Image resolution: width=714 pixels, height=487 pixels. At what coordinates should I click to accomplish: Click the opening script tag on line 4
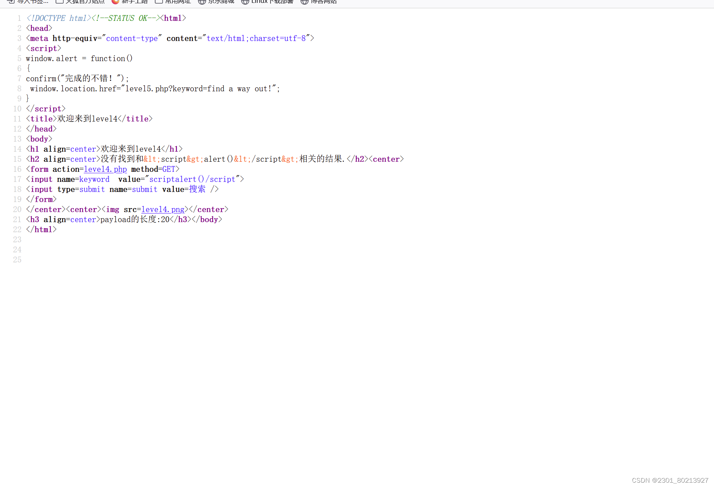(44, 49)
